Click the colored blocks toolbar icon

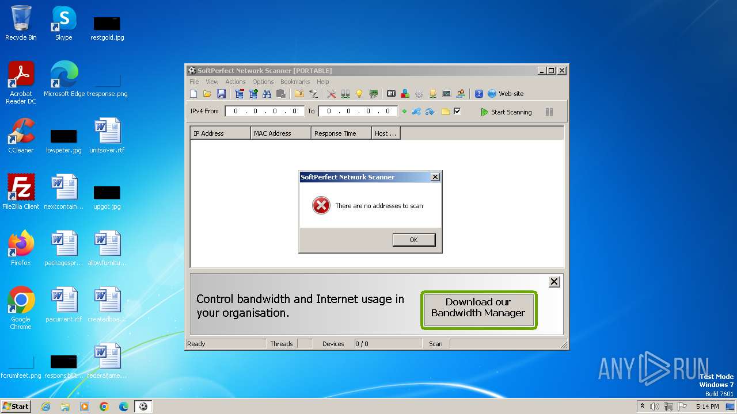coord(405,94)
